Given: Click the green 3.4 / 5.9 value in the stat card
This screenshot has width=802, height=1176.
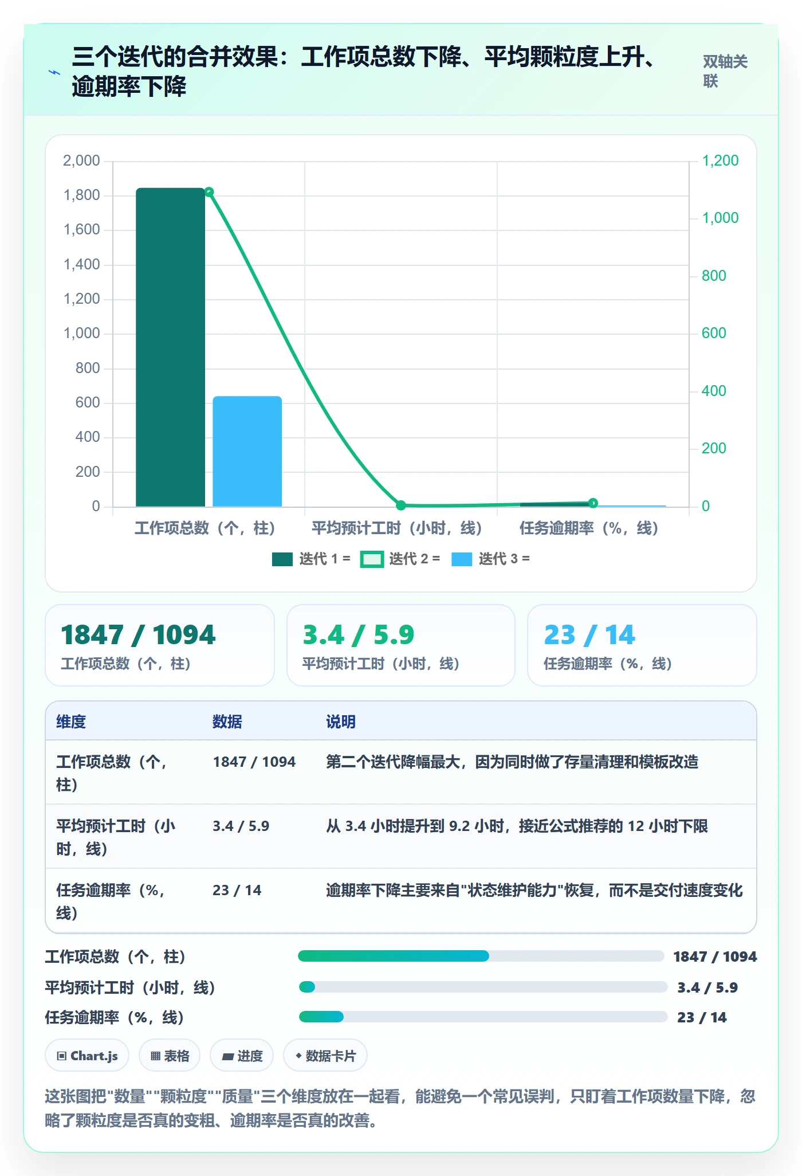Looking at the screenshot, I should [x=358, y=635].
